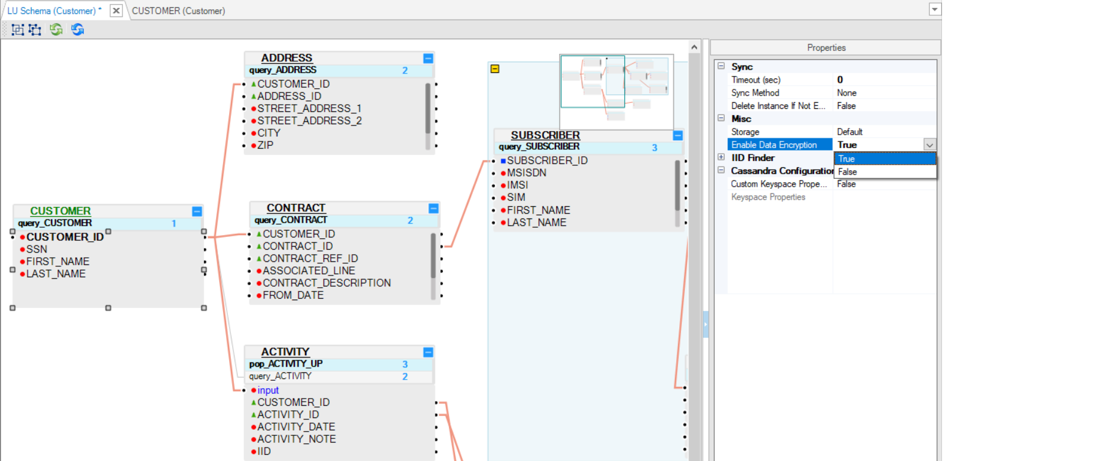Click the green refresh arrows toolbar icon
This screenshot has height=461, width=1108.
tap(56, 29)
